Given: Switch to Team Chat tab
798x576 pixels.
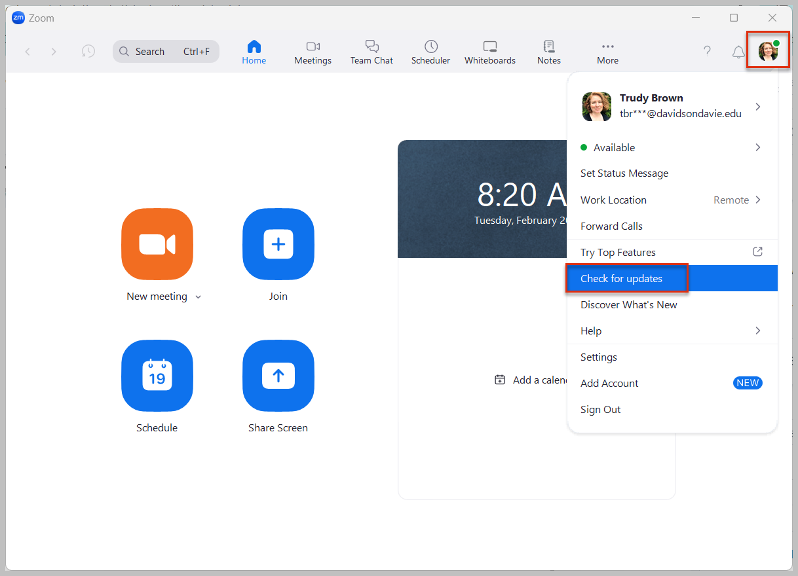Looking at the screenshot, I should [x=371, y=52].
